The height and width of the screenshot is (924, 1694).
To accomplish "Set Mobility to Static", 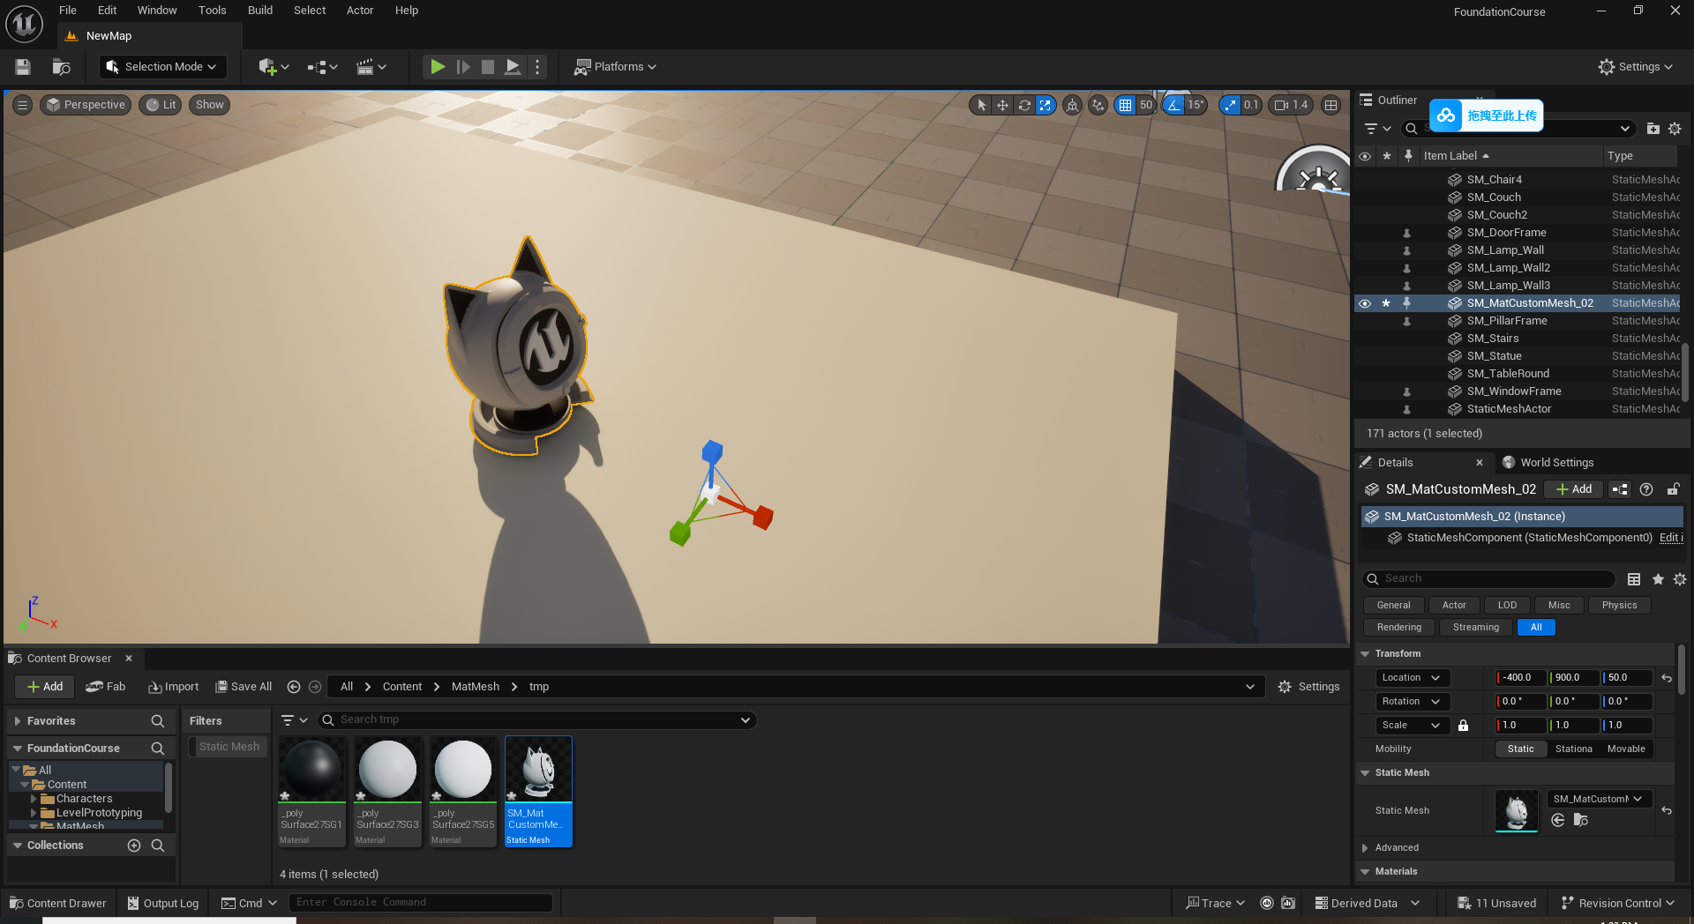I will click(1520, 749).
